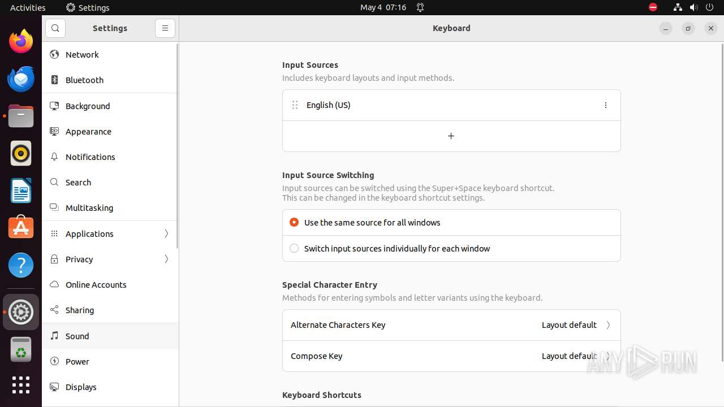Show Applications grid in dock
This screenshot has width=724, height=407.
[x=21, y=385]
